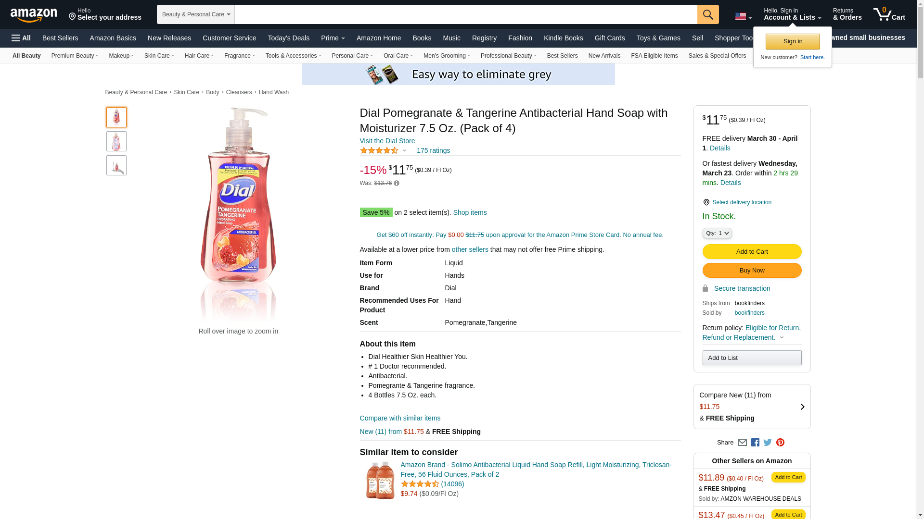Viewport: 924px width, 519px height.
Task: Click the price info icon beside Was price
Action: pyautogui.click(x=397, y=183)
